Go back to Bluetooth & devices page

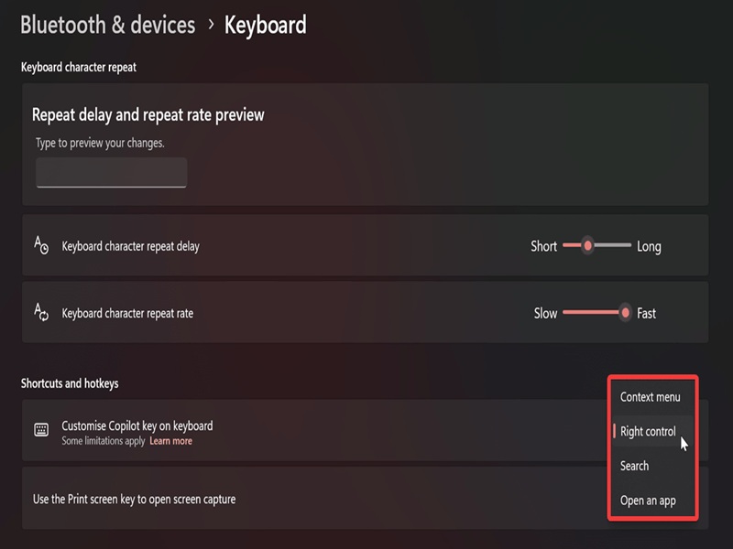click(107, 25)
